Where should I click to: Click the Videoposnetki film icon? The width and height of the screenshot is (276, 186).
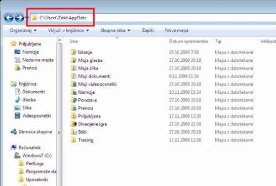point(17,116)
